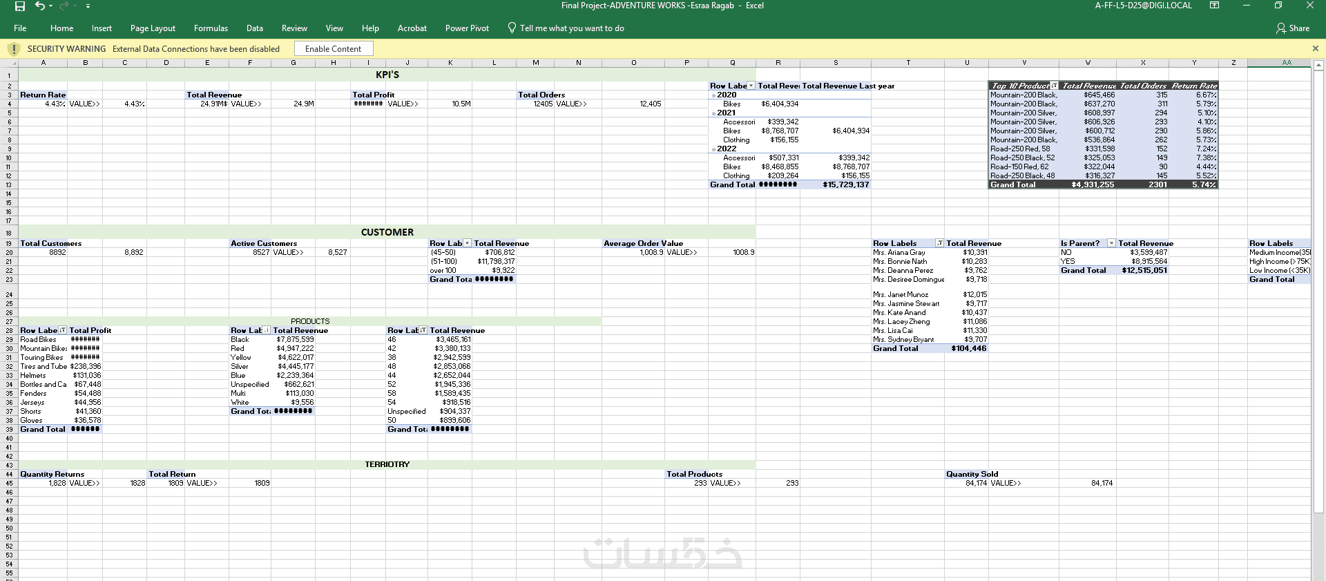Select row 28 header
Viewport: 1326px width, 581px height.
tap(9, 330)
